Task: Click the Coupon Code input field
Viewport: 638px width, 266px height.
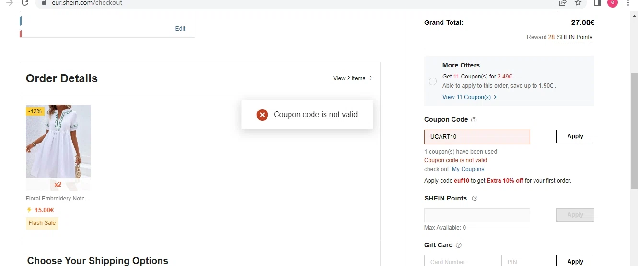Action: coord(477,137)
